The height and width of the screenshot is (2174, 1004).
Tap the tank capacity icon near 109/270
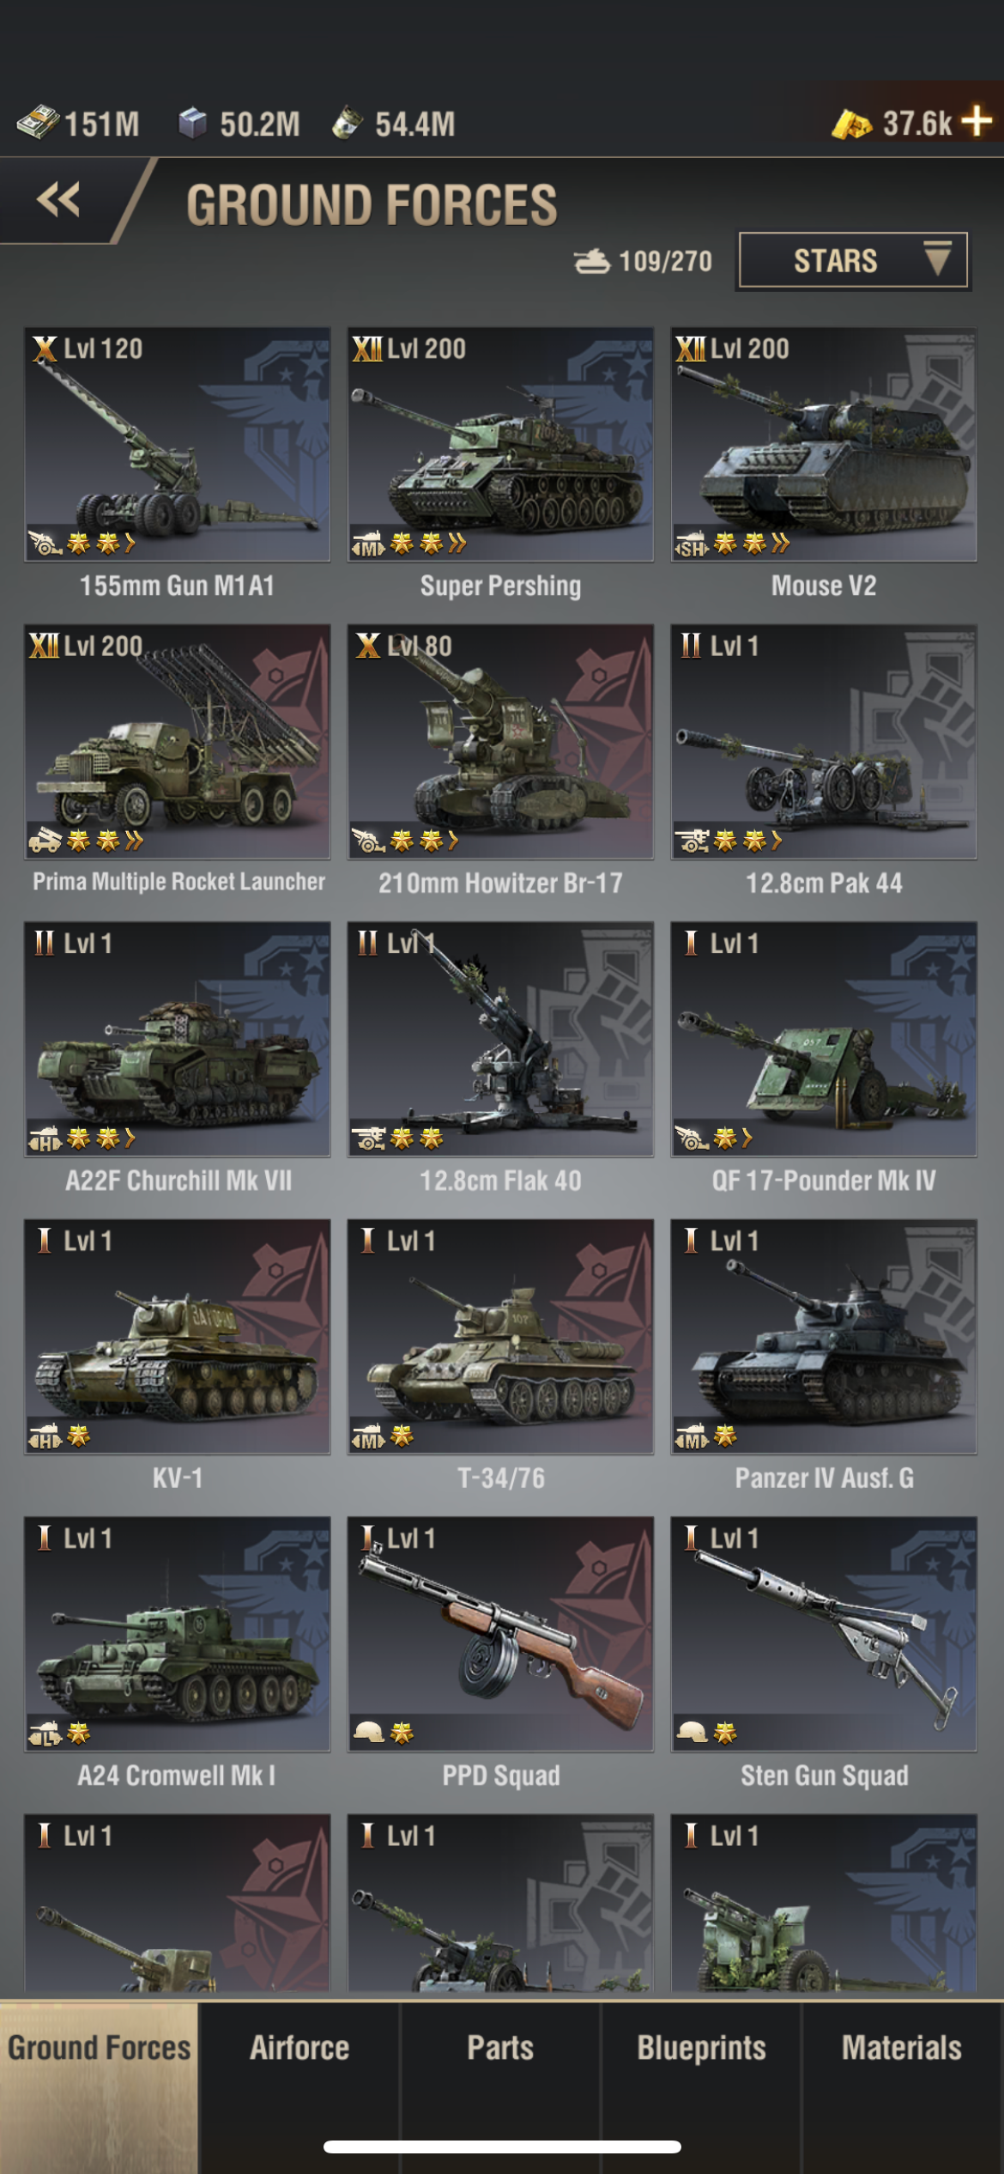pos(592,261)
